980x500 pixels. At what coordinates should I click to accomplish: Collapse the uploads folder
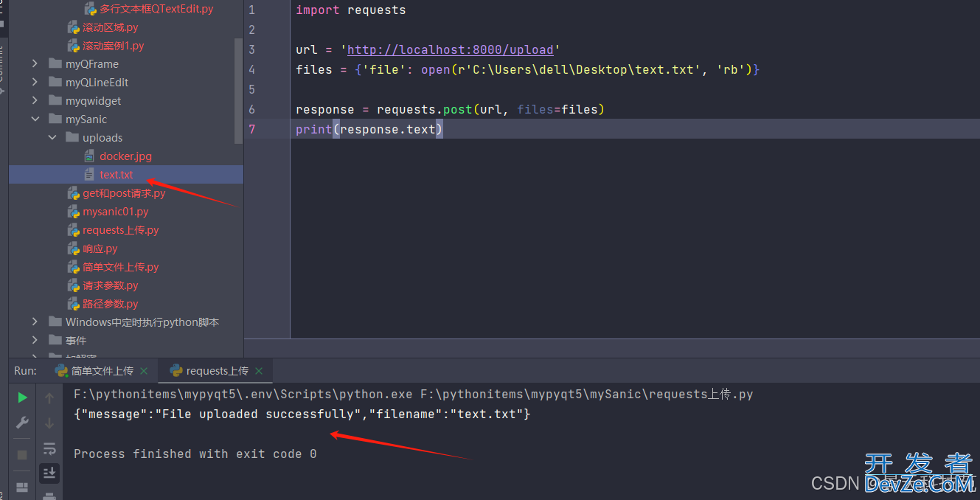click(x=52, y=138)
